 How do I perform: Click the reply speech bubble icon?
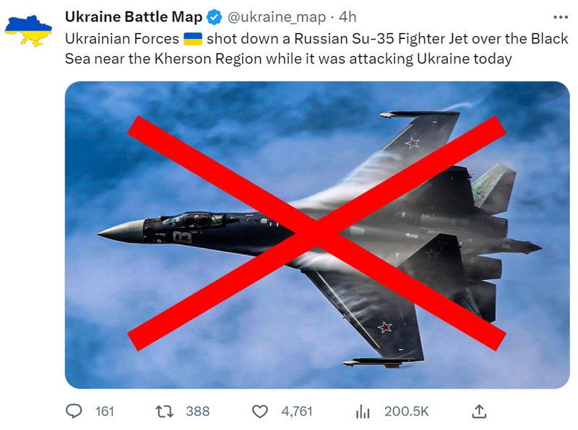[74, 411]
